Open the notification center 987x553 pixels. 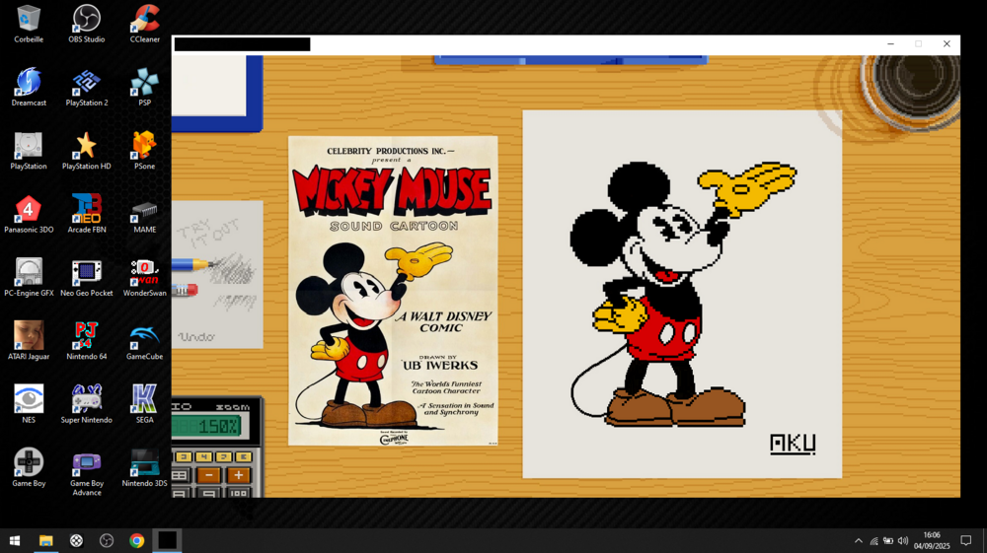[x=966, y=540]
